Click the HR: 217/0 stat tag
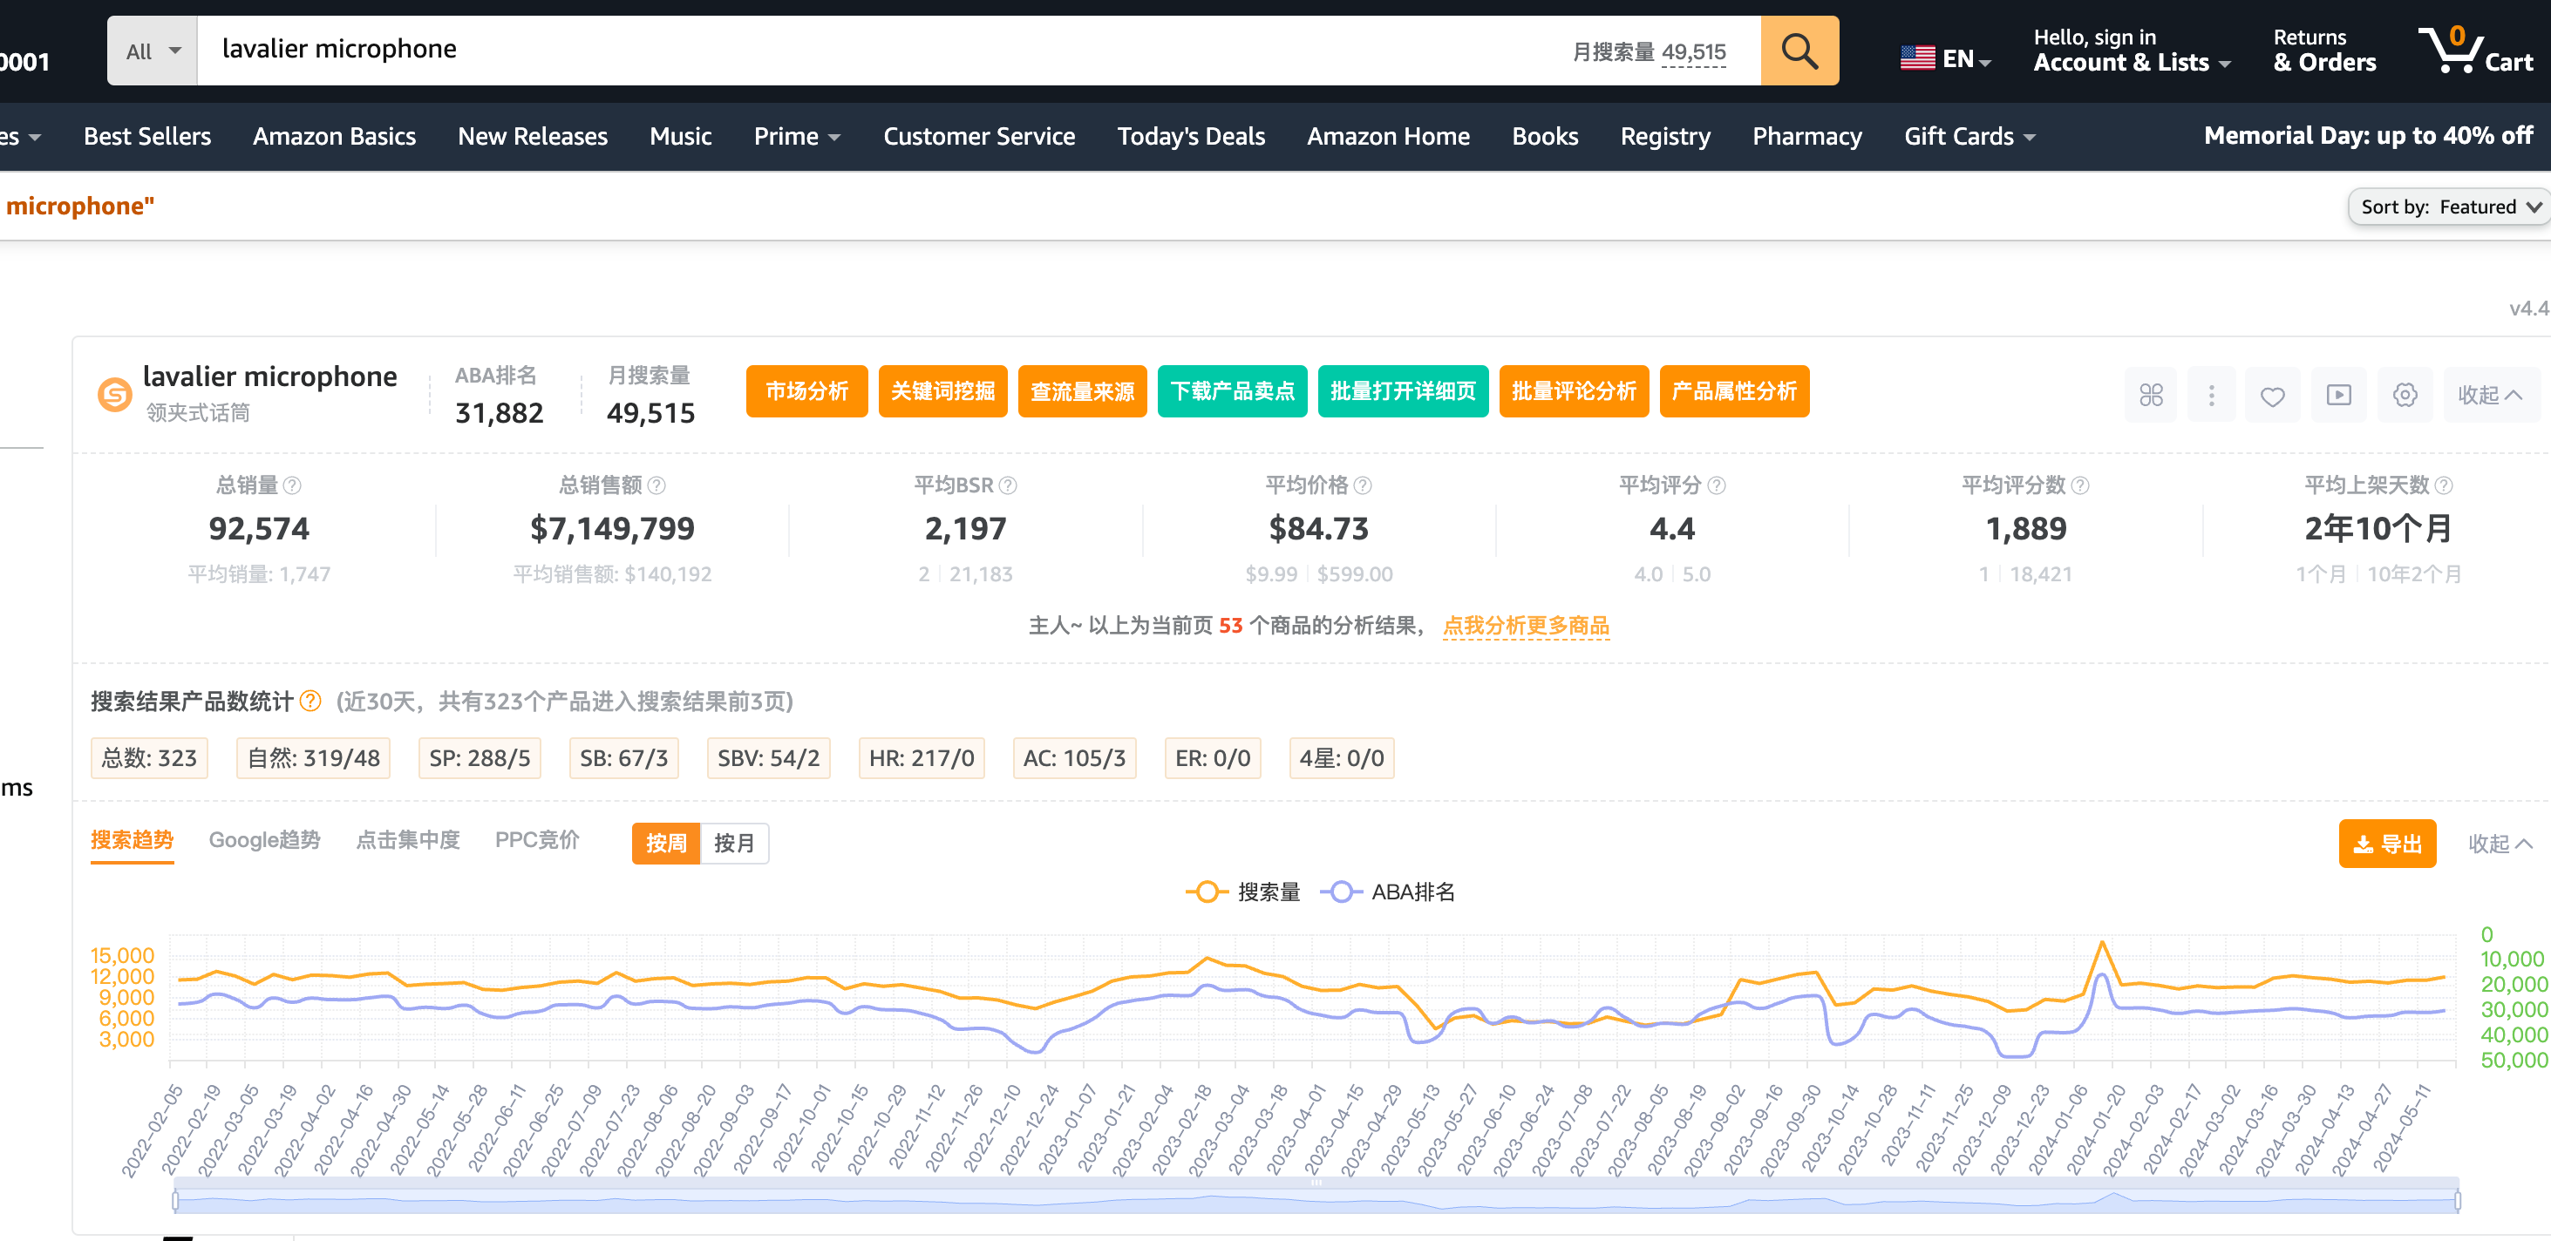This screenshot has width=2551, height=1241. pyautogui.click(x=921, y=758)
